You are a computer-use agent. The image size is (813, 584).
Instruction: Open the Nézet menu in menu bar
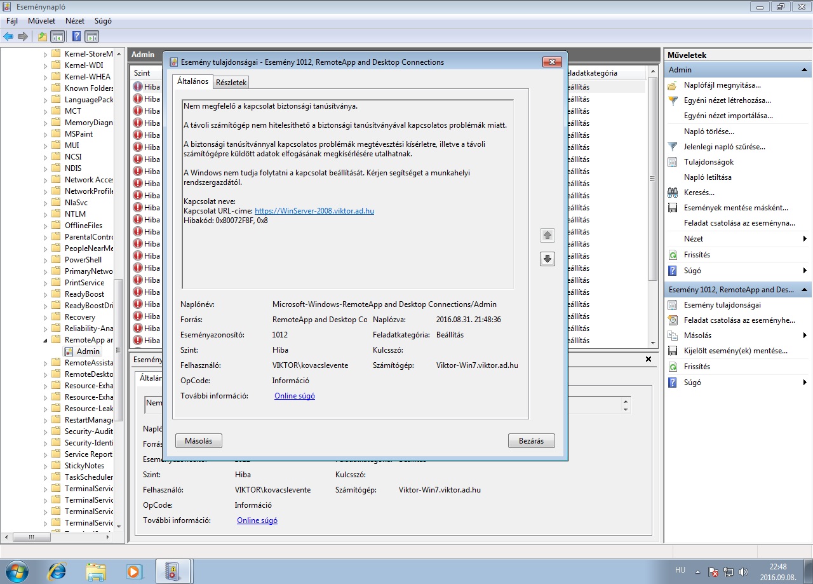(x=75, y=21)
